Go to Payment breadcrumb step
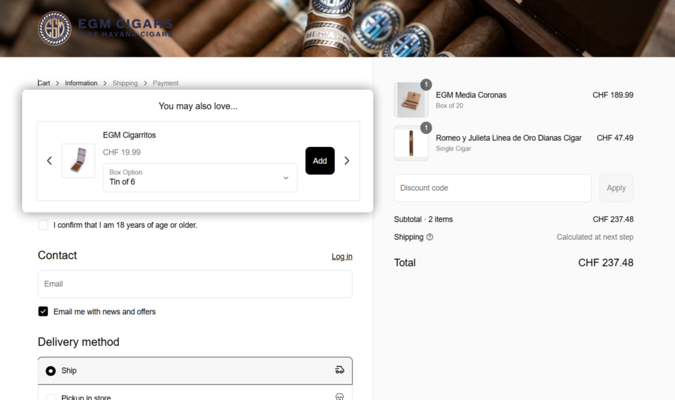The image size is (675, 400). [x=166, y=83]
